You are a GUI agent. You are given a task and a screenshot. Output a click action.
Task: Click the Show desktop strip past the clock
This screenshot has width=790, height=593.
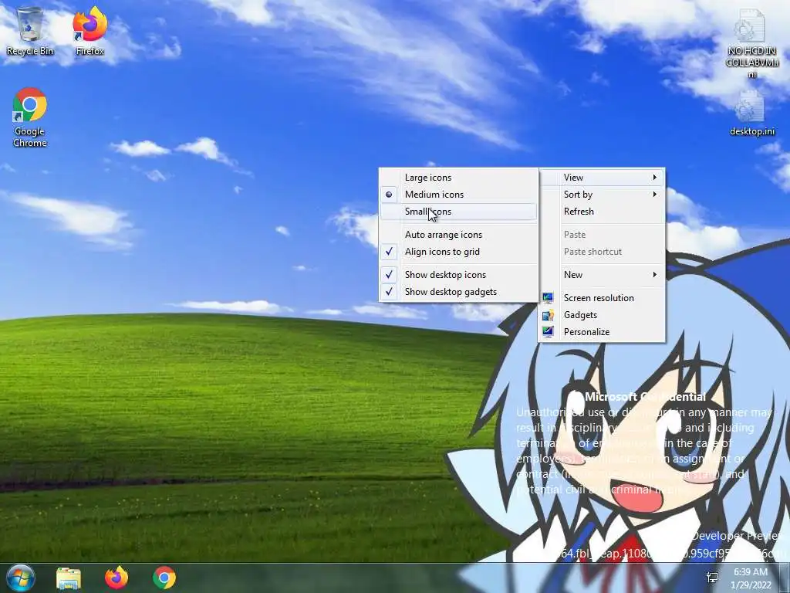point(785,578)
